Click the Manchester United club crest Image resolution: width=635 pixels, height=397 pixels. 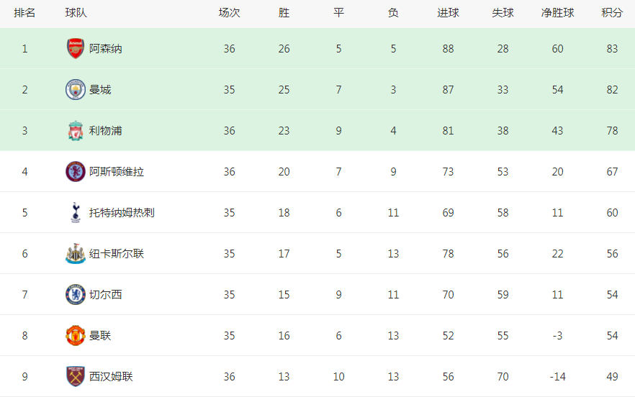76,335
